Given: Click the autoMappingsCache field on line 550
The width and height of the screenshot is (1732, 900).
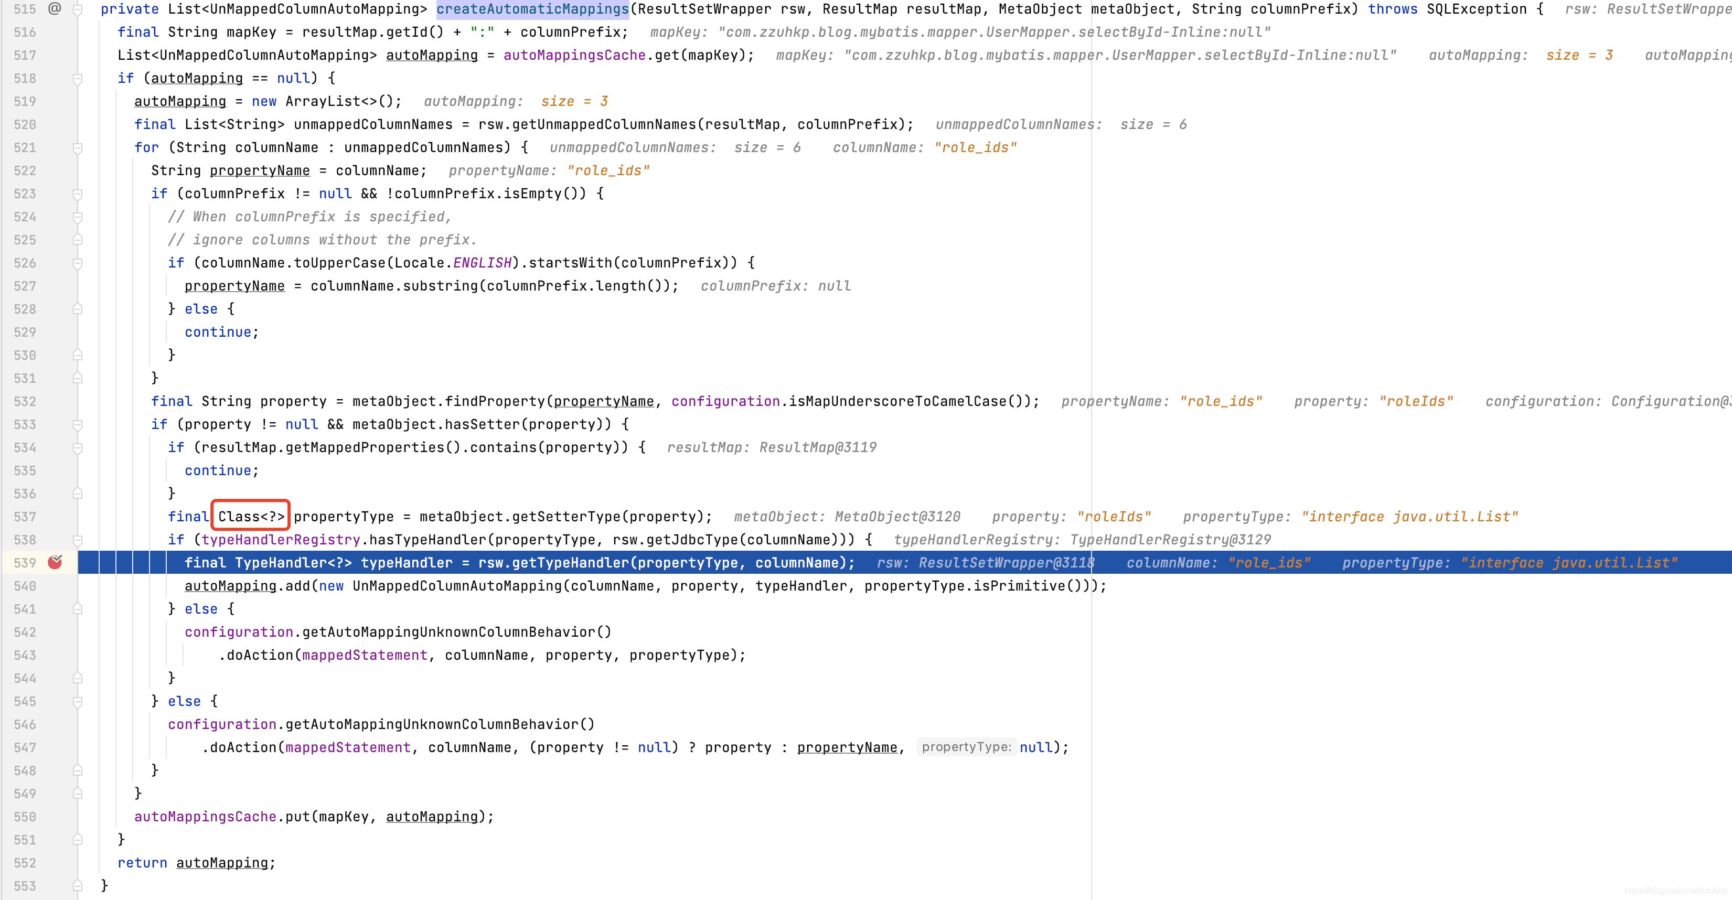Looking at the screenshot, I should tap(205, 816).
